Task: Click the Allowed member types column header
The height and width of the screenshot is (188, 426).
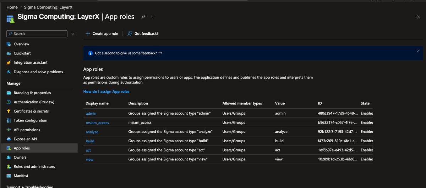Action: (x=242, y=103)
